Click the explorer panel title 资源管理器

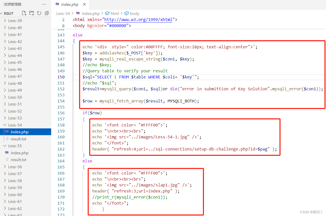12,4
